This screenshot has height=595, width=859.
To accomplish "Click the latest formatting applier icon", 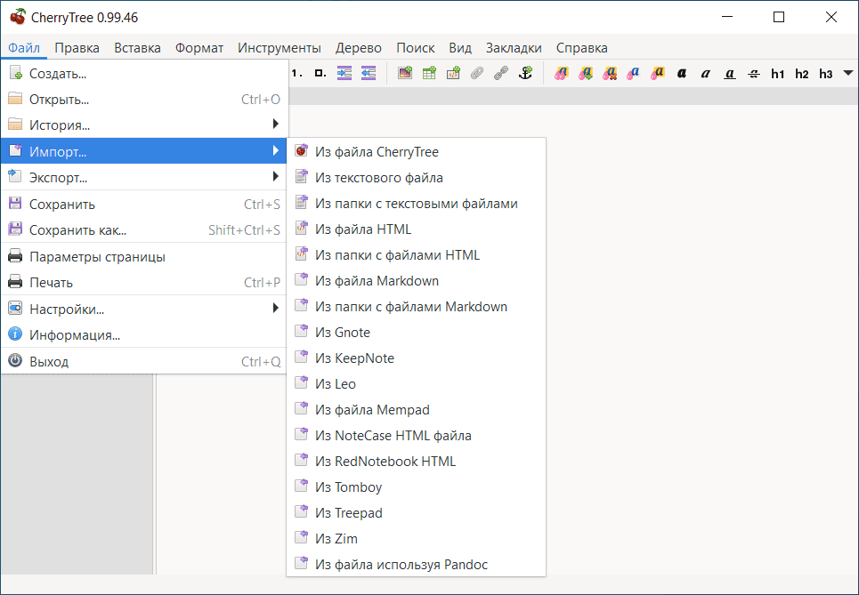I will coord(586,73).
